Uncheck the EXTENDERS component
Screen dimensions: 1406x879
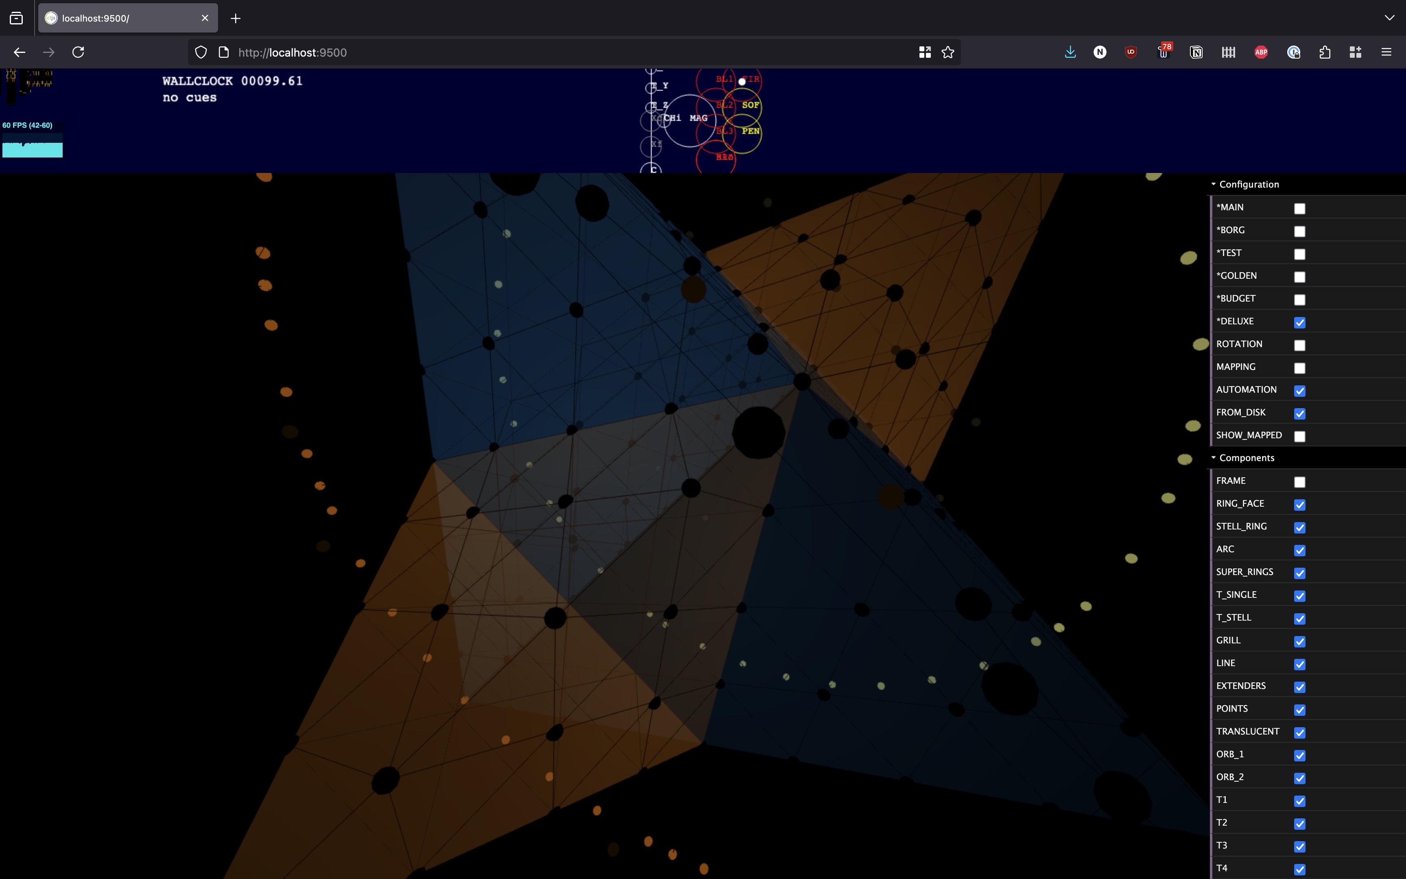1300,687
